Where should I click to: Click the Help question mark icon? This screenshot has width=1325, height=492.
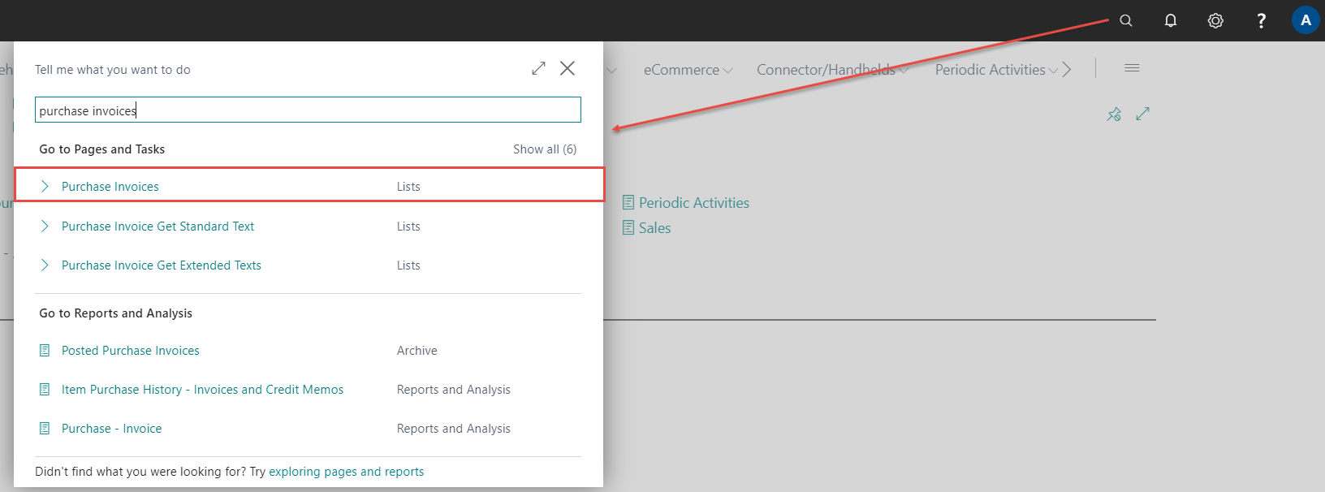coord(1260,21)
